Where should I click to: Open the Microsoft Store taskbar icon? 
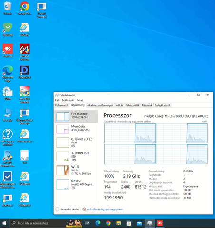point(129,223)
